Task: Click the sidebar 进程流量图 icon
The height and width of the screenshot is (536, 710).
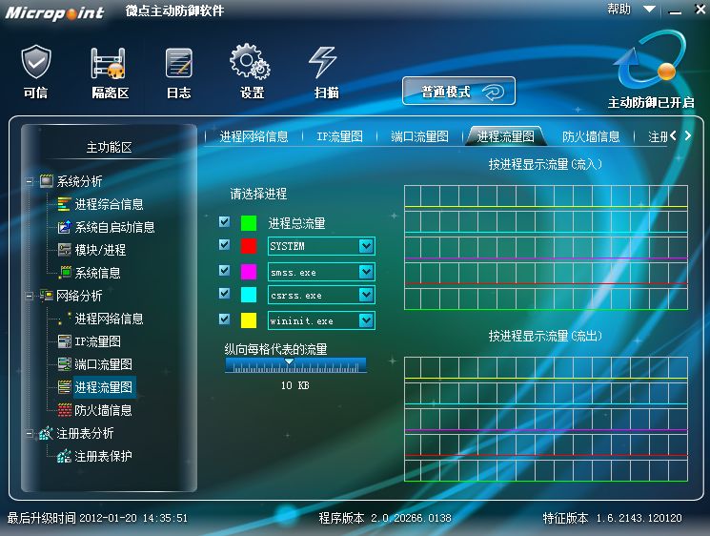Action: tap(64, 387)
